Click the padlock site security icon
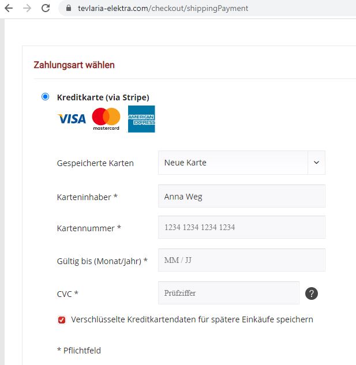This screenshot has height=365, width=356. [x=69, y=8]
